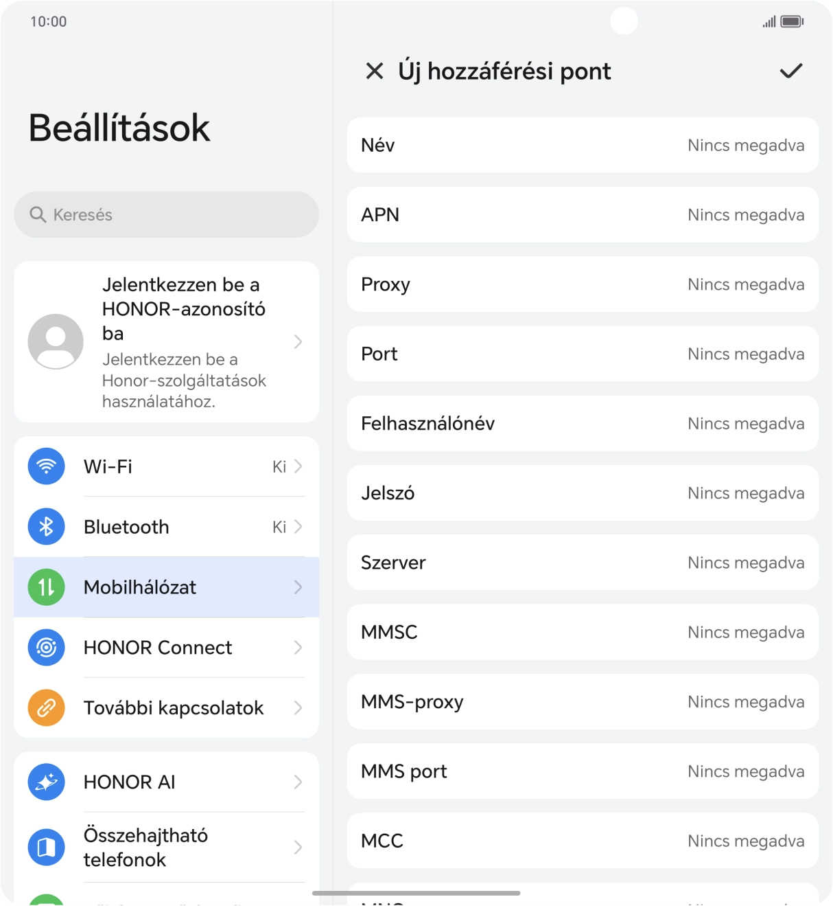Open Bluetooth via its blue icon
The width and height of the screenshot is (833, 906).
point(45,526)
